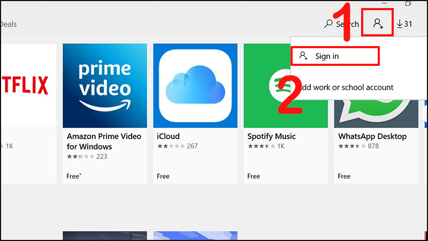This screenshot has height=241, width=428.
Task: Click the person icon beside Sign in
Action: 303,56
